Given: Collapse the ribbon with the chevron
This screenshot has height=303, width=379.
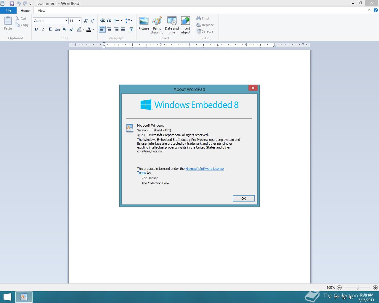Looking at the screenshot, I should click(369, 10).
